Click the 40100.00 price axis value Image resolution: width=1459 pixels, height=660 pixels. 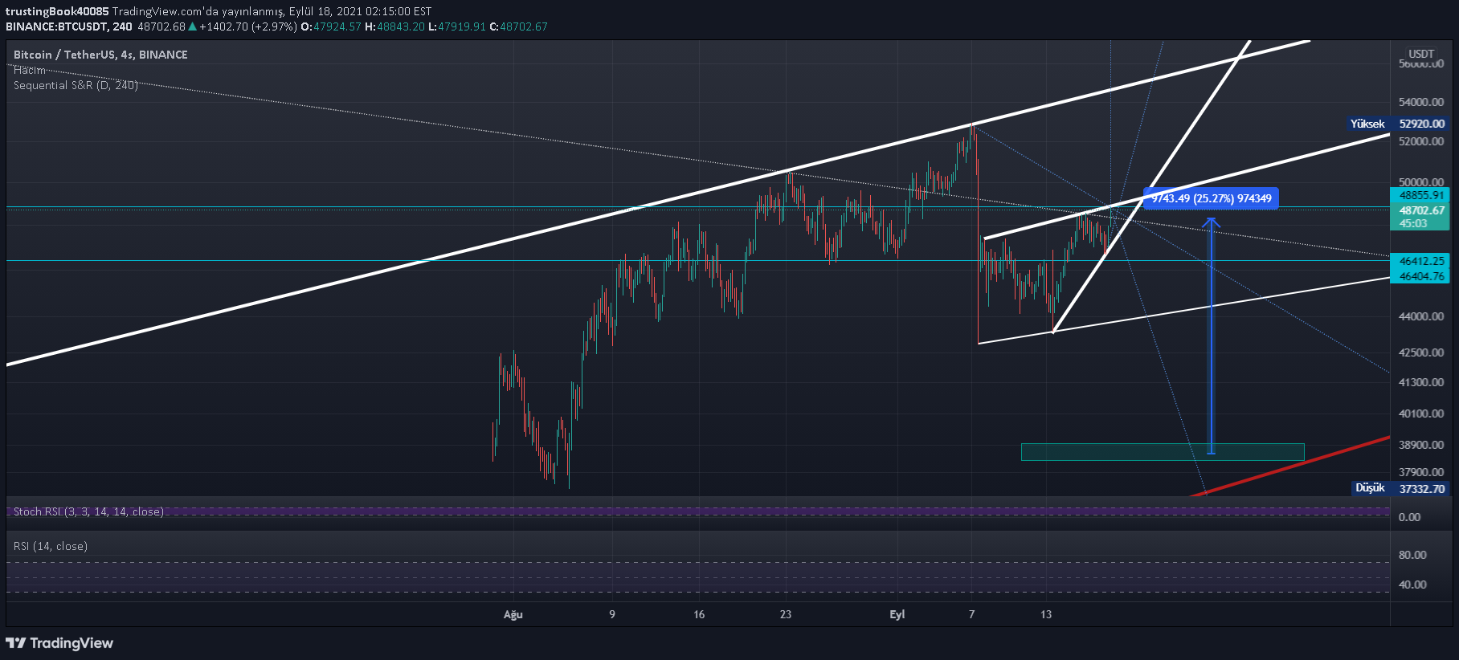pyautogui.click(x=1420, y=414)
